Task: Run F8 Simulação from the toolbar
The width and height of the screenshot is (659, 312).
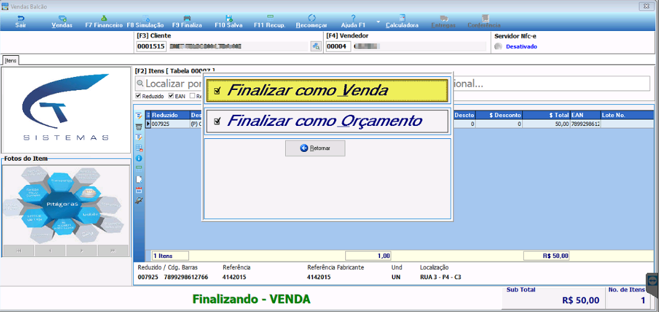Action: (x=146, y=22)
